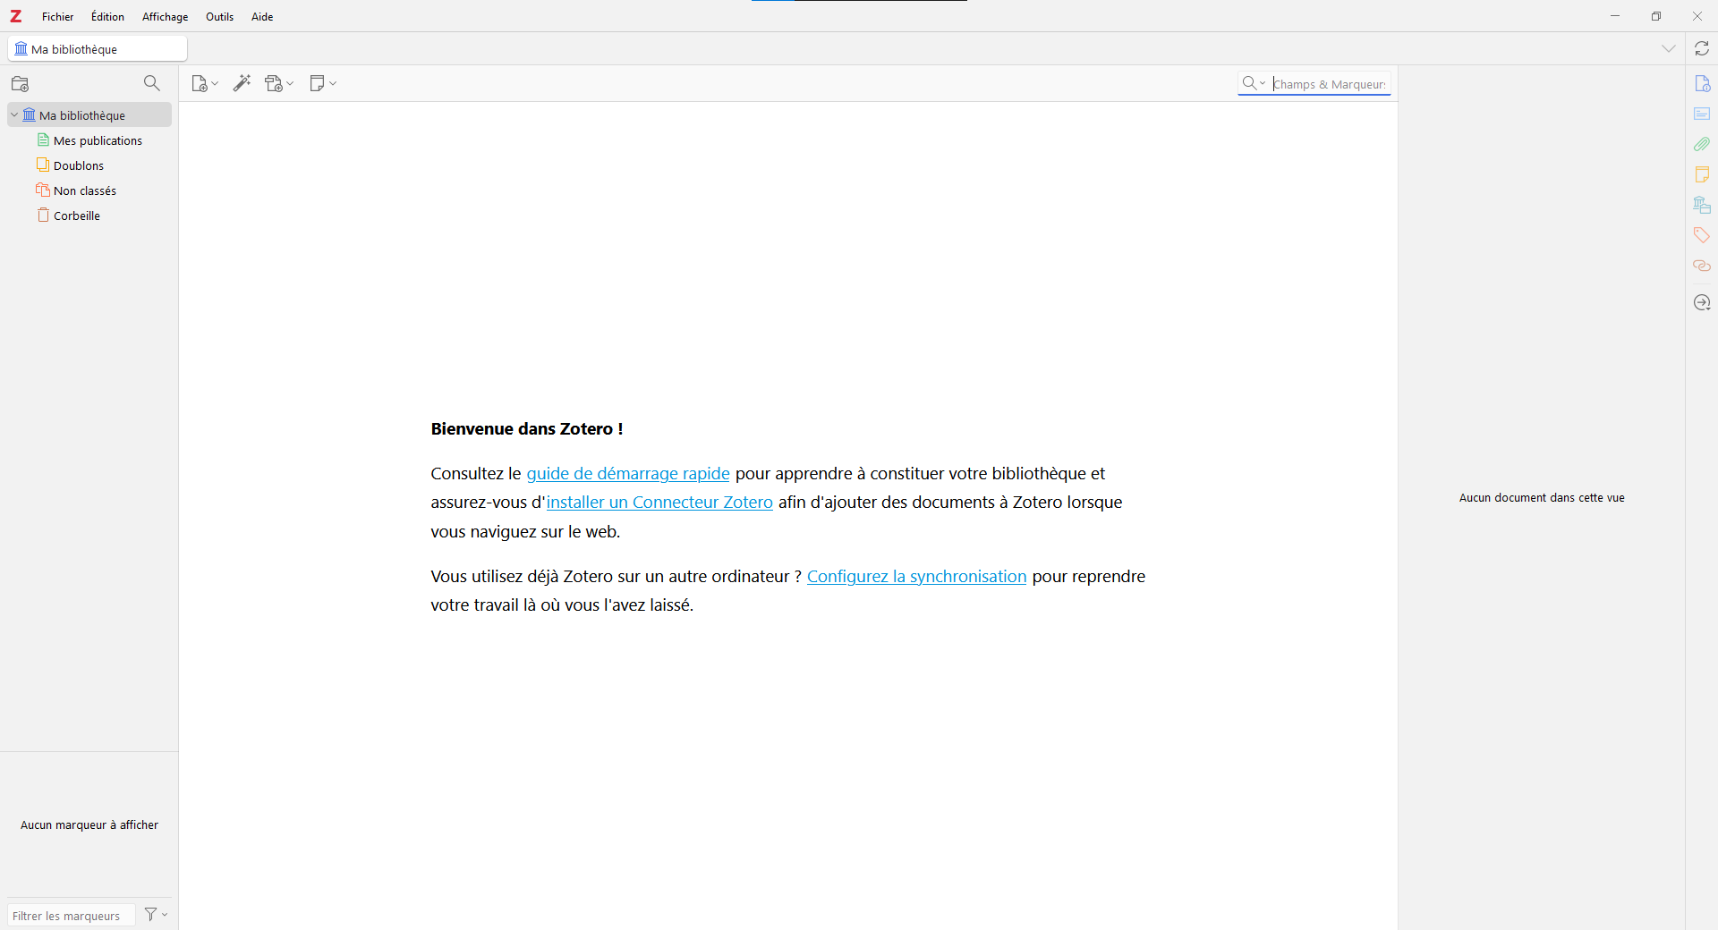
Task: Click the Aucun marqueur à afficher text
Action: tap(89, 825)
